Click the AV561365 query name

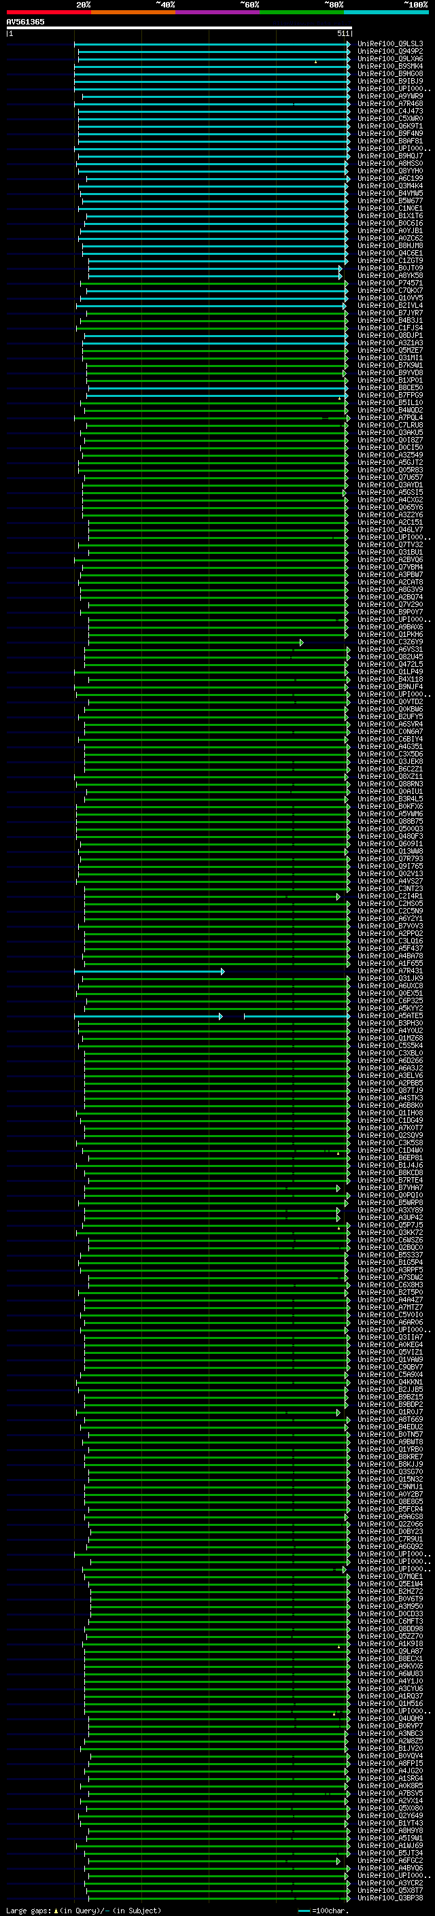click(x=25, y=22)
